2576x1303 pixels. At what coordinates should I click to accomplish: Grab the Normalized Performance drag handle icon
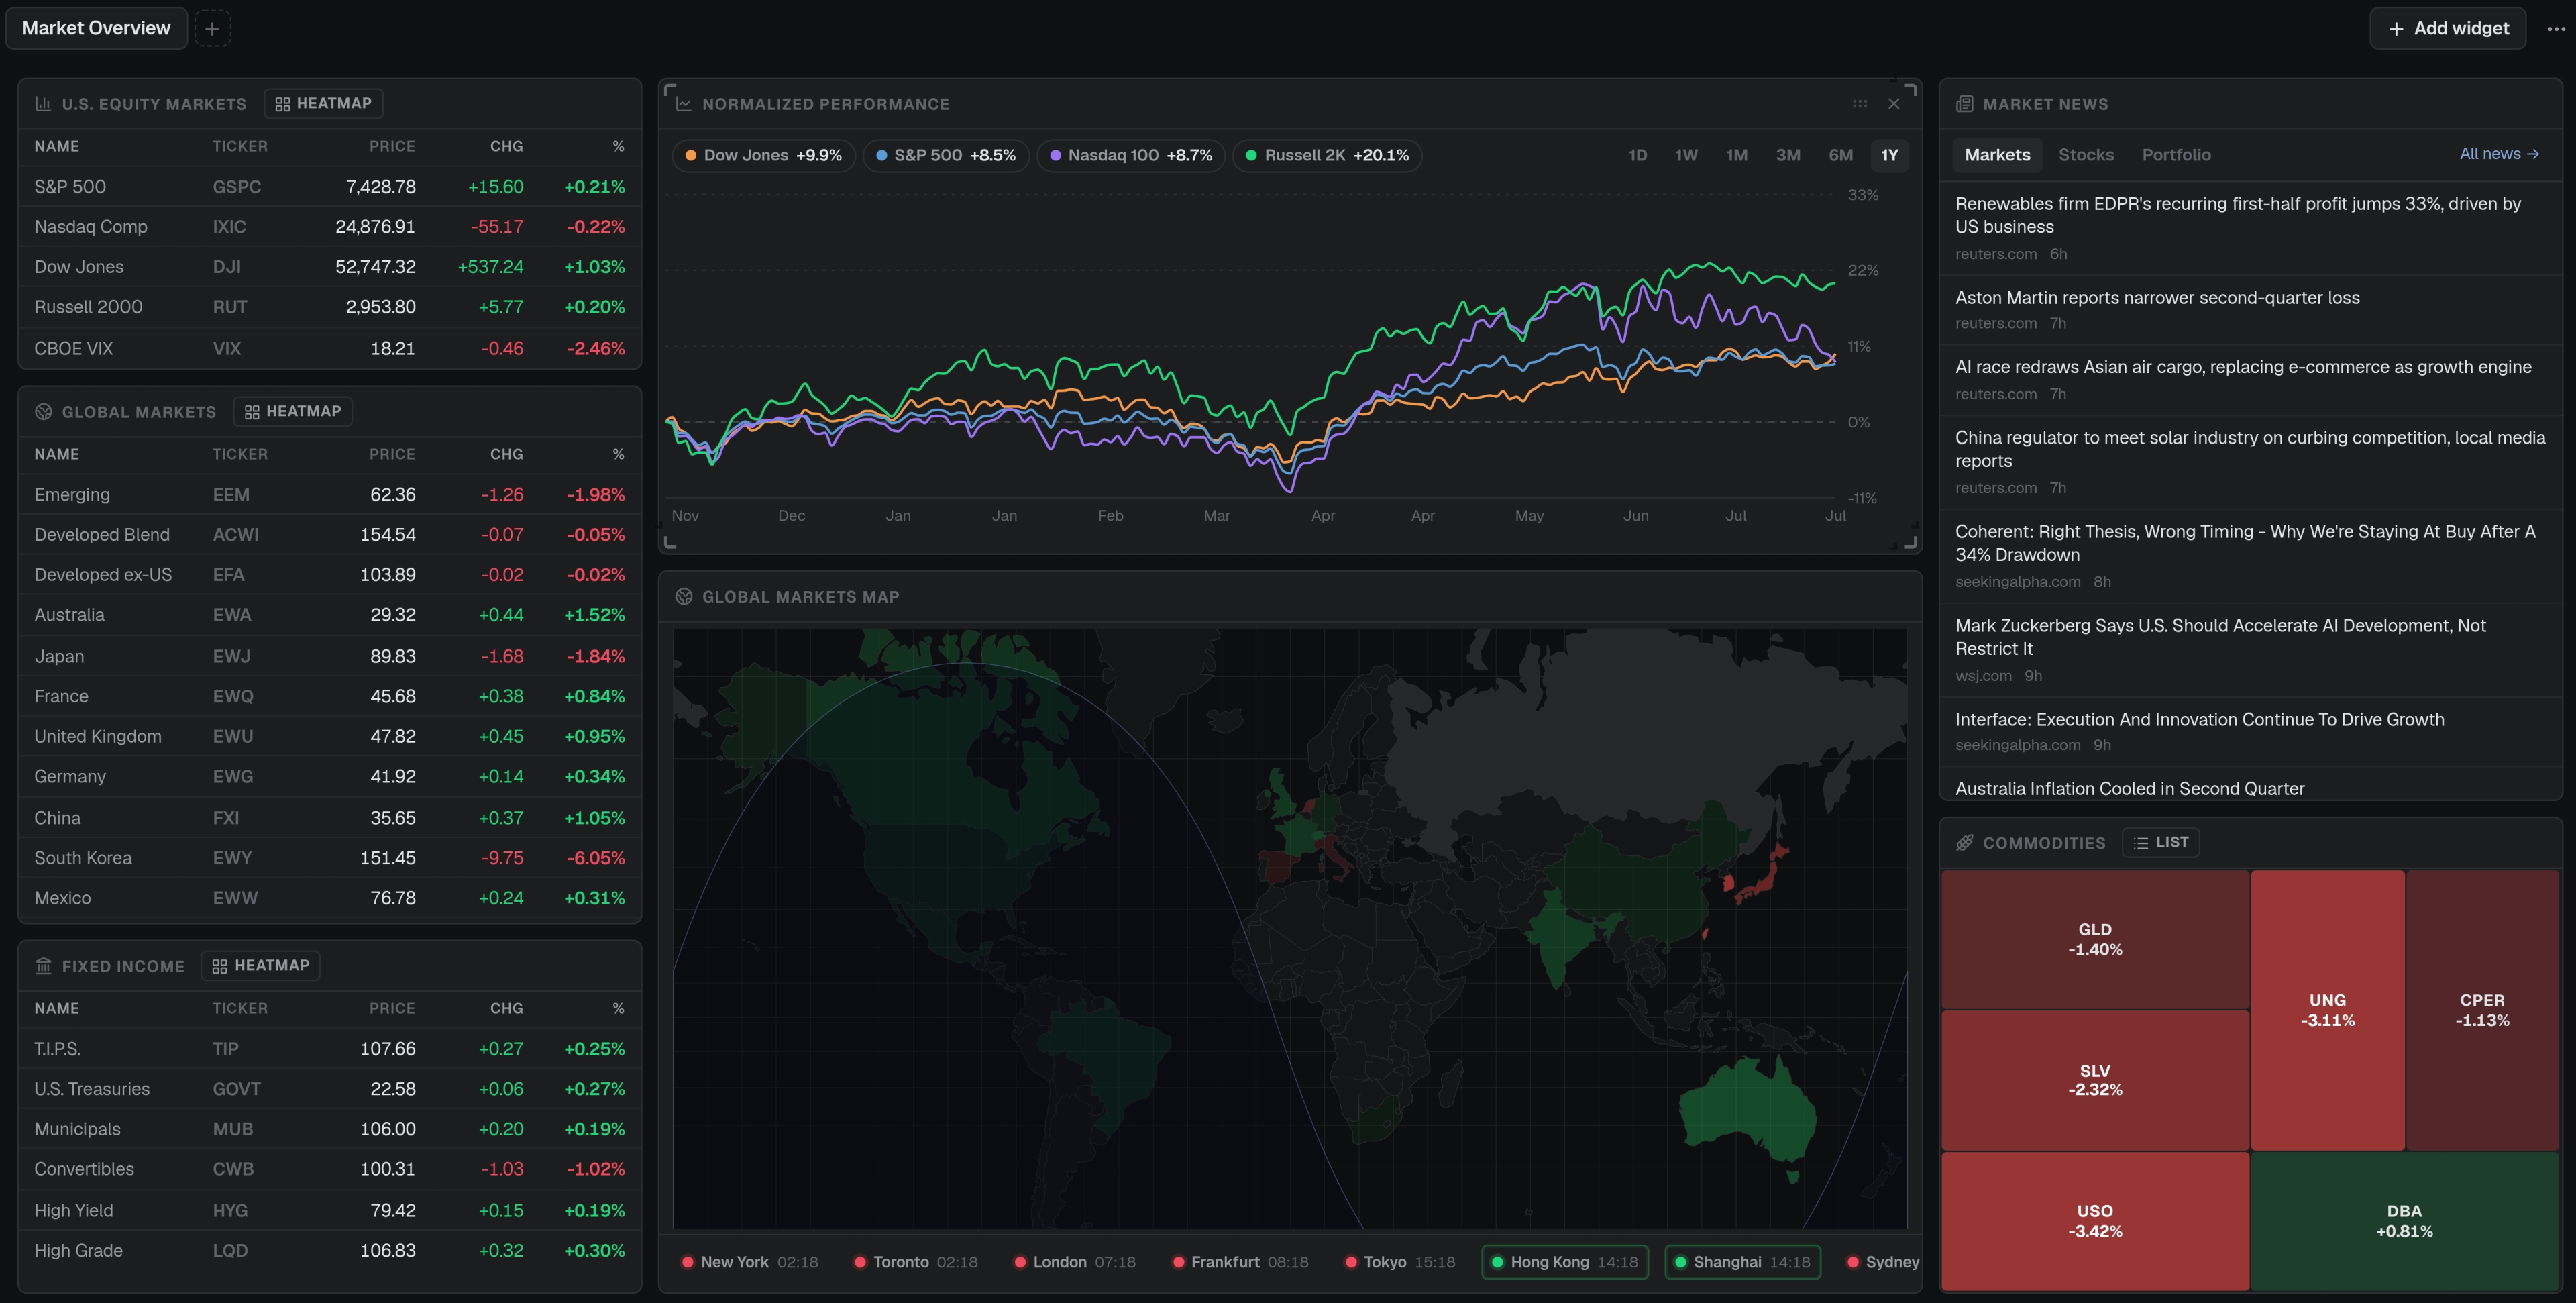[1860, 104]
